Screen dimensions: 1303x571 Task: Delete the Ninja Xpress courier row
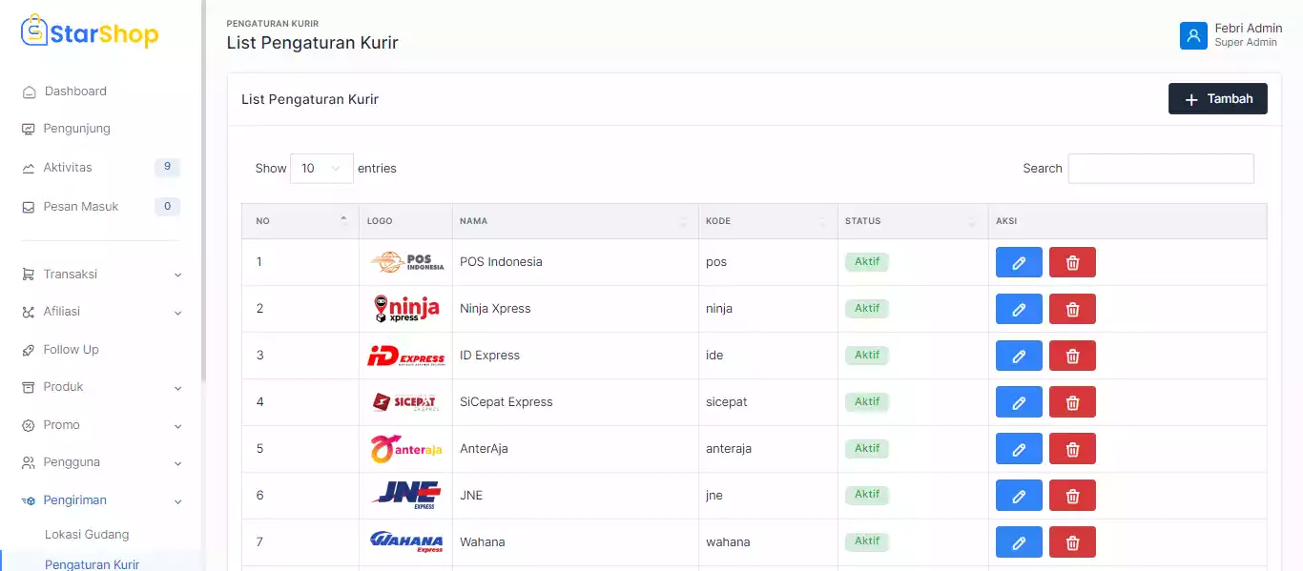pos(1072,309)
